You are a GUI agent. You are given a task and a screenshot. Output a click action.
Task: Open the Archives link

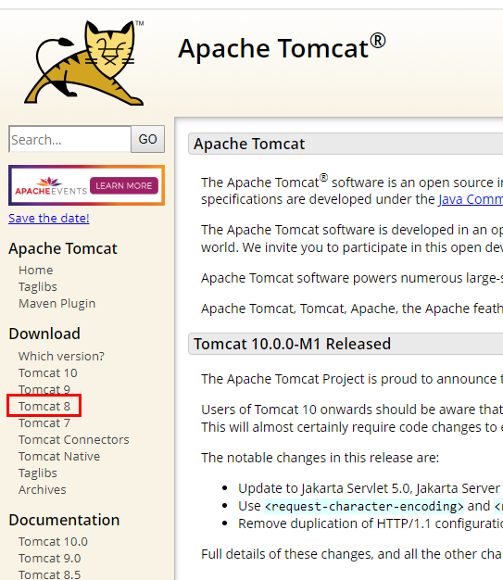pos(43,489)
